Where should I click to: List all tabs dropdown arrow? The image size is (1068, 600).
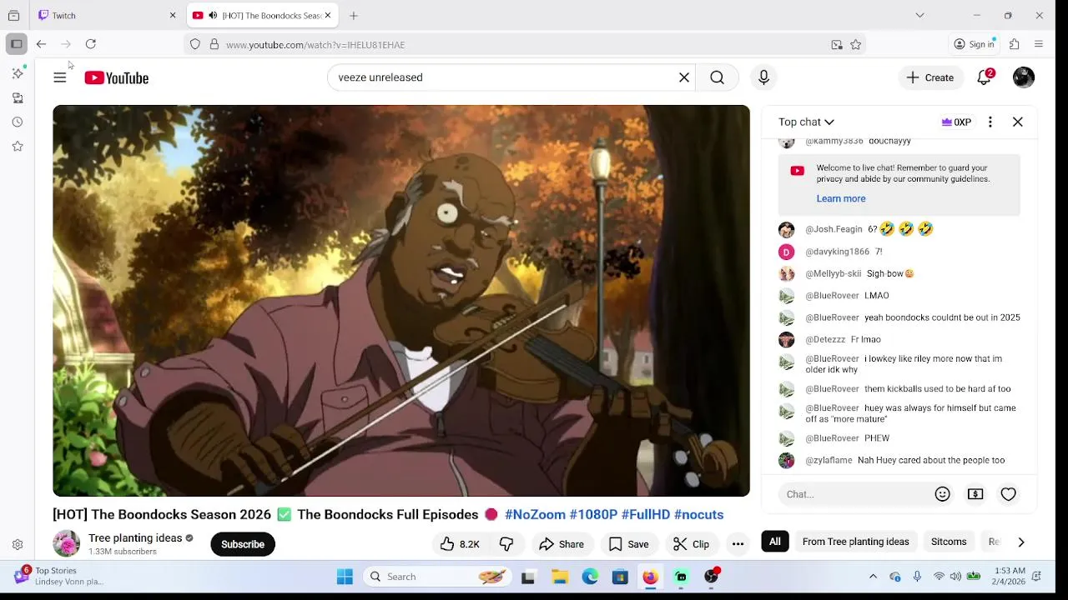[x=919, y=15]
